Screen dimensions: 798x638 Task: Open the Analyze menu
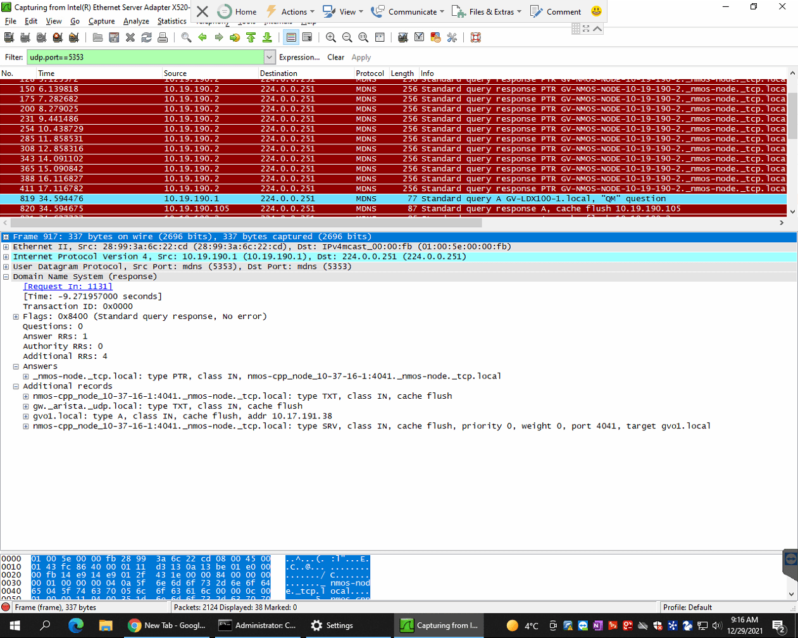point(136,21)
